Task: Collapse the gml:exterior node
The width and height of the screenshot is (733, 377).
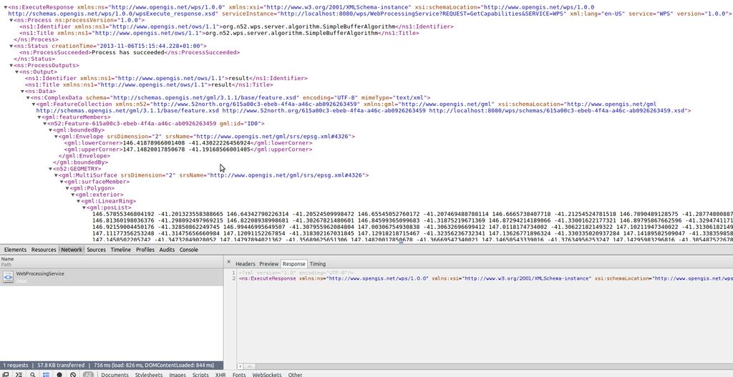Action: (73, 195)
